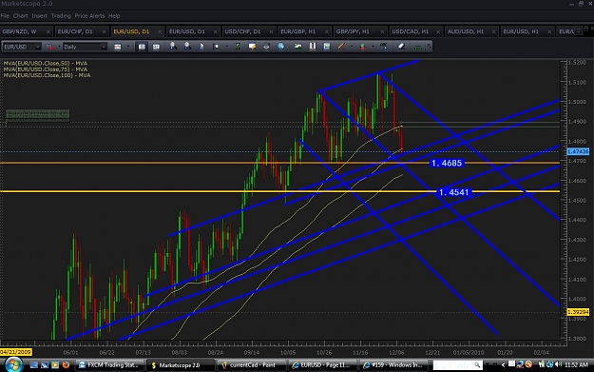Select the MVA(EUR/USD.Close,75) indicator label
This screenshot has height=372, width=594.
tap(45, 69)
